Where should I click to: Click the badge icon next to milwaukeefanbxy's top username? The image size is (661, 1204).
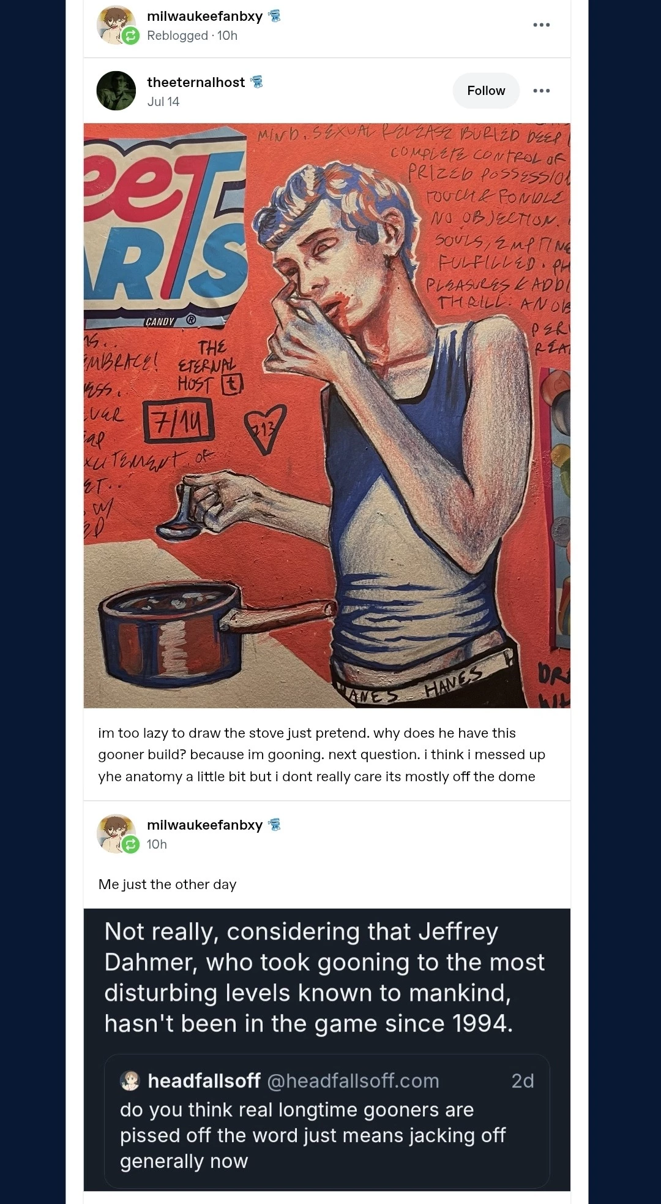click(x=275, y=16)
